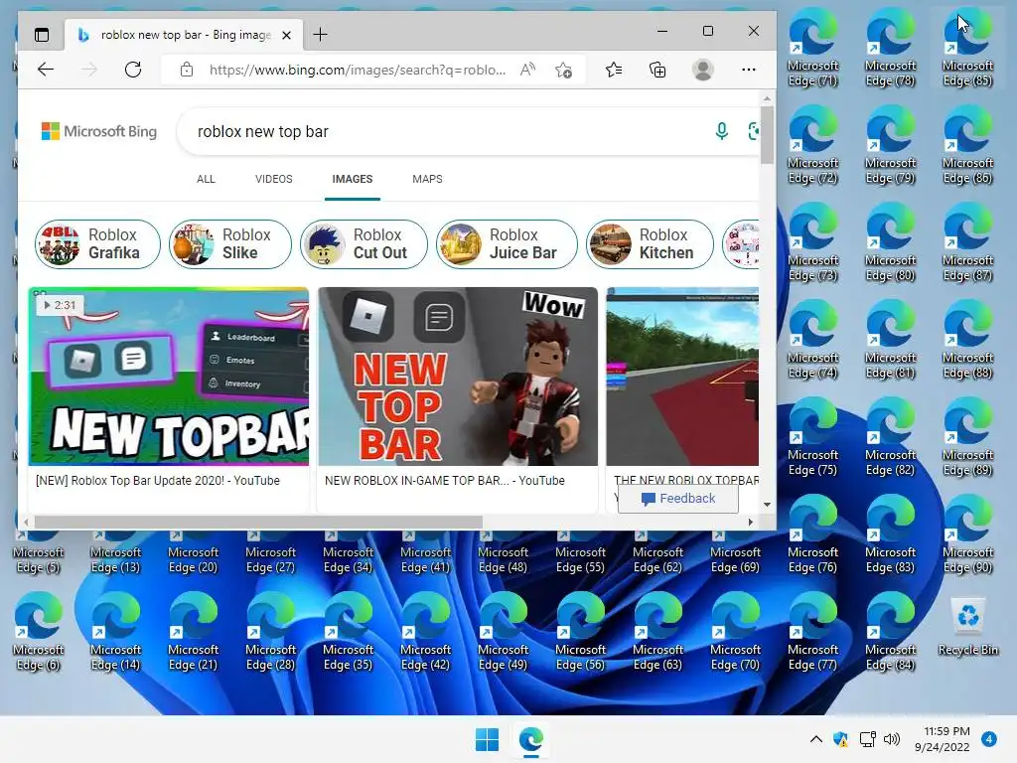Add this page to favorites
The image size is (1017, 763).
(564, 70)
